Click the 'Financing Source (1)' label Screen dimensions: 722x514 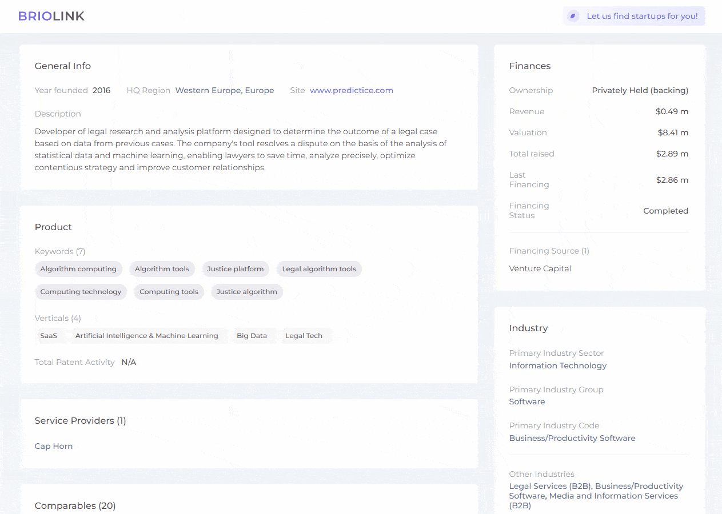coord(549,251)
